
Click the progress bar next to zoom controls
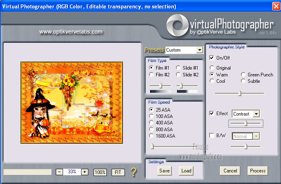coord(27,172)
